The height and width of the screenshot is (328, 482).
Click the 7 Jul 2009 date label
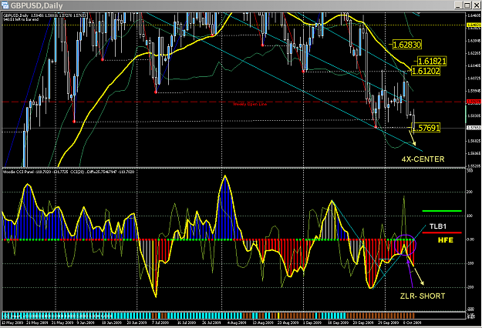[x=160, y=323]
